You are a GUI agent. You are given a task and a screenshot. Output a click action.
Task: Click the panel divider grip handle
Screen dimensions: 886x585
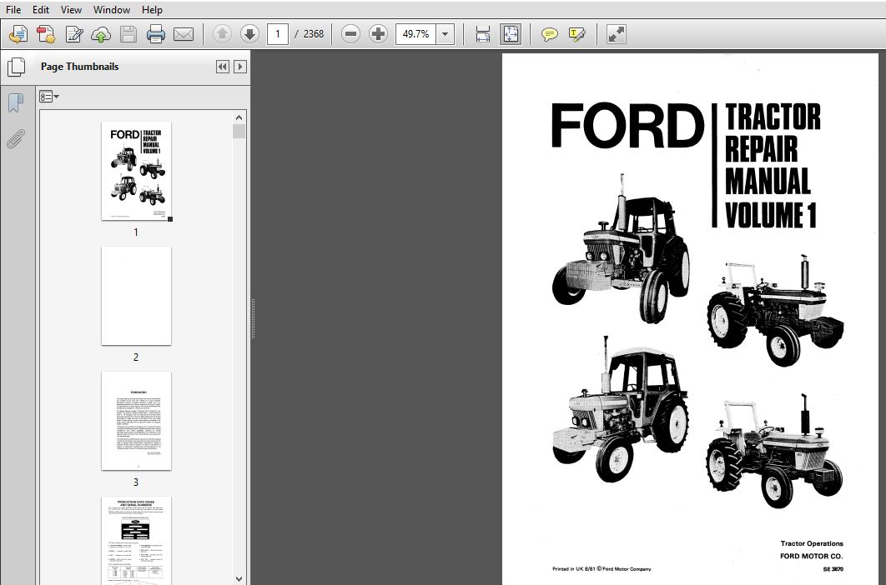(253, 319)
